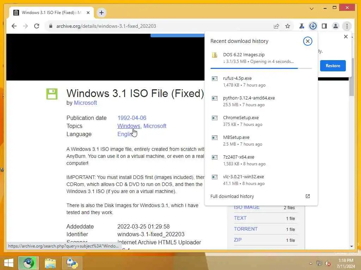Open Chrome three-dot menu

(x=347, y=26)
